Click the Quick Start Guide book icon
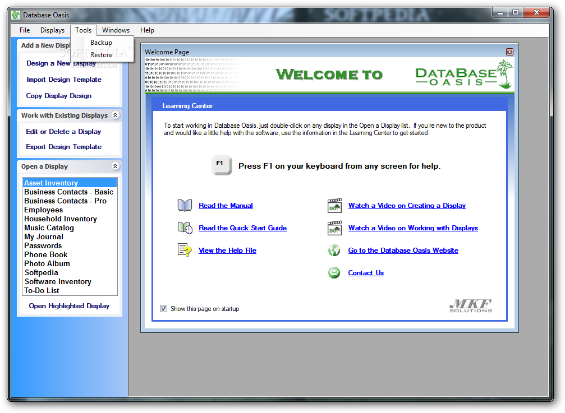Screen dimensions: 565x413 (x=185, y=228)
